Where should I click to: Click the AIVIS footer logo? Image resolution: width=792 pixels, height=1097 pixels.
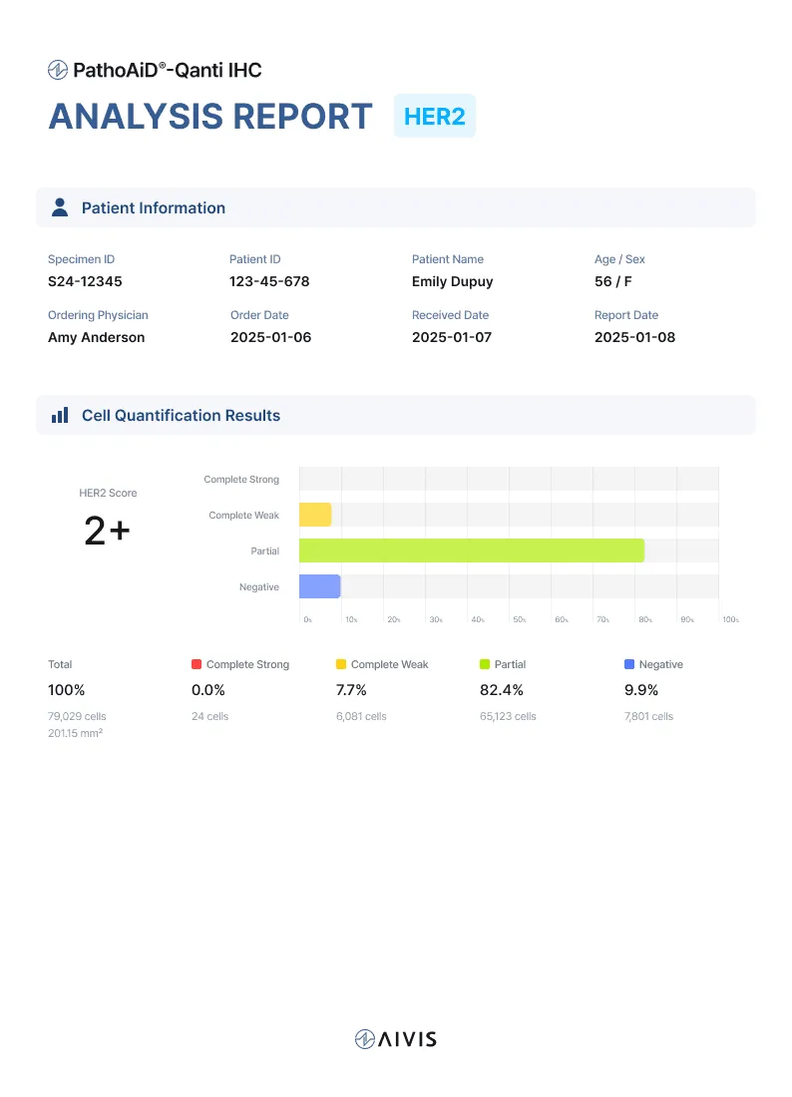tap(396, 1039)
